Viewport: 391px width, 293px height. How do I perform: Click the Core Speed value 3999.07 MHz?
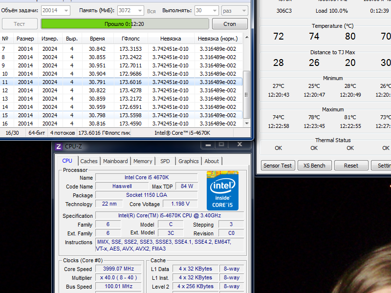118,269
